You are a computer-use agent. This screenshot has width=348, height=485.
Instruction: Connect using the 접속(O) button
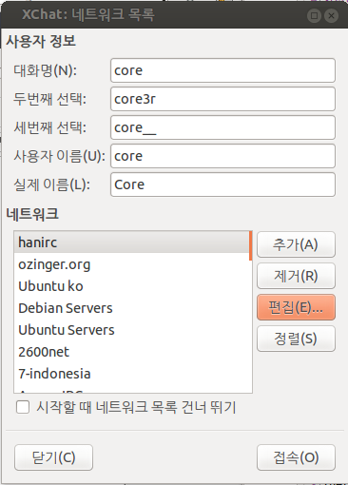pos(296,457)
